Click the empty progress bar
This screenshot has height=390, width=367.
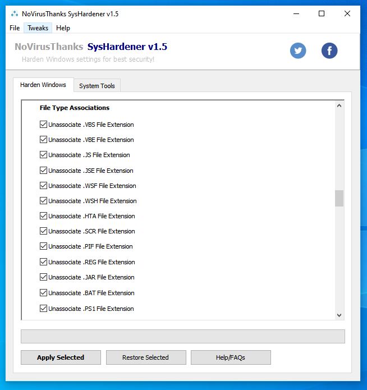183,336
